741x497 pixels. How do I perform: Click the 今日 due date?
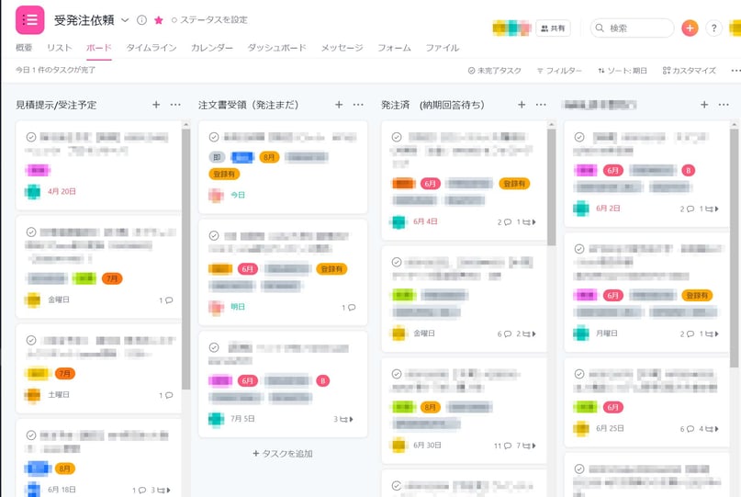[238, 195]
